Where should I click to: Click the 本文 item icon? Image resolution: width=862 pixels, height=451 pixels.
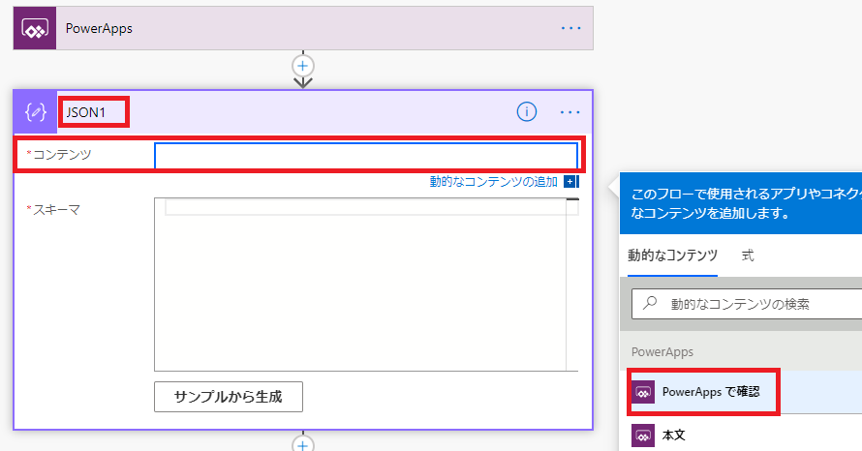coord(643,436)
